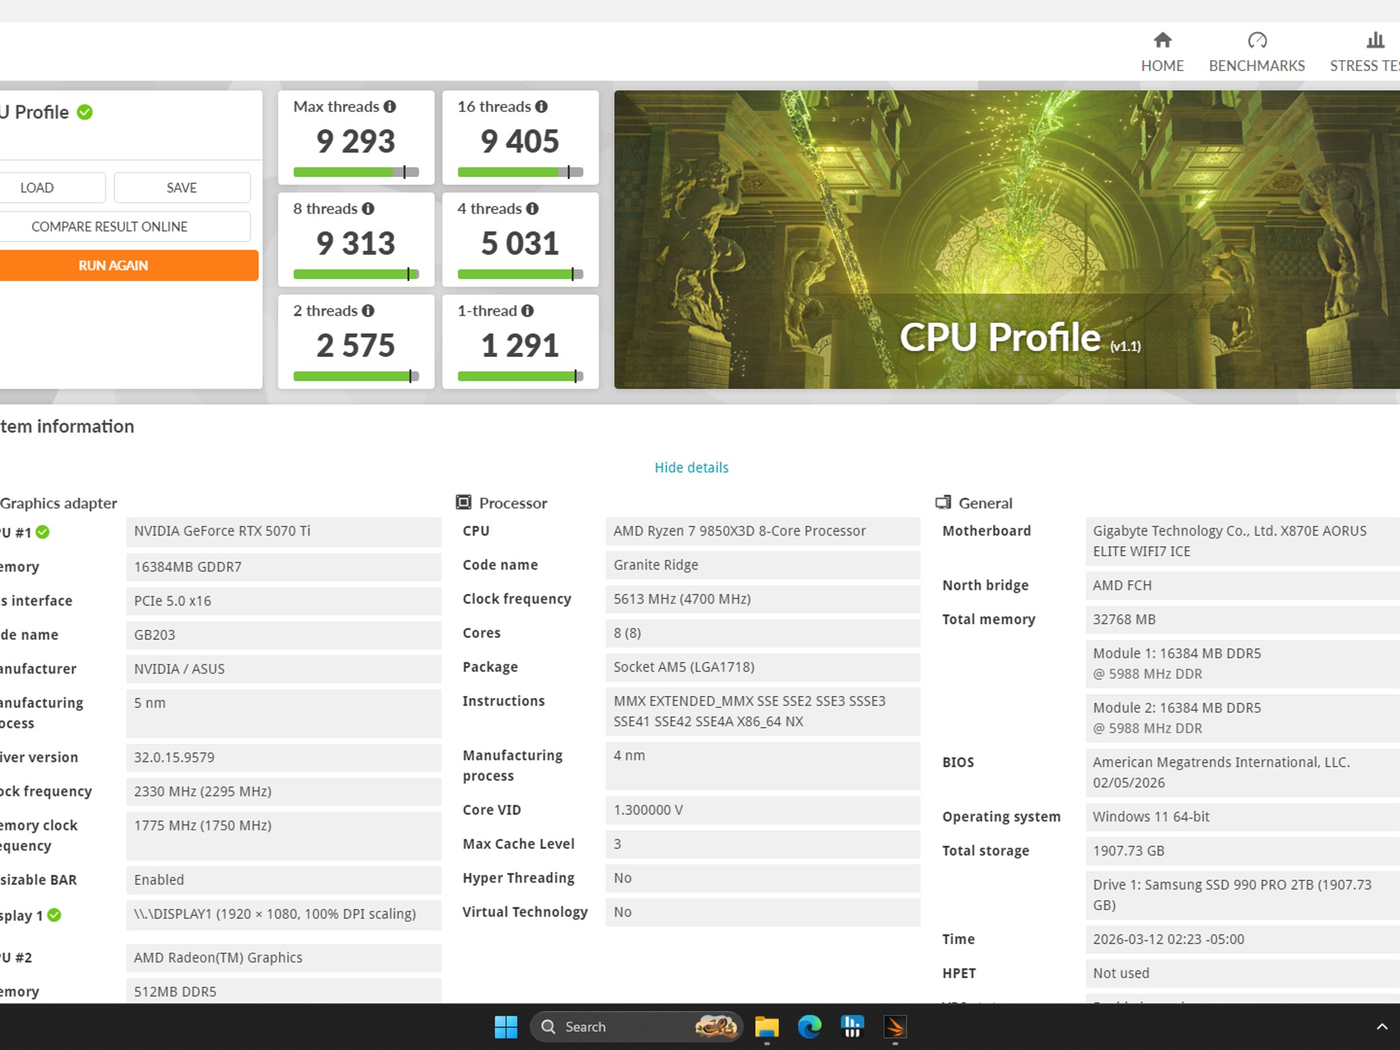The width and height of the screenshot is (1400, 1050).
Task: Select the Time 2026-03-12 02:23 value
Action: 1243,939
